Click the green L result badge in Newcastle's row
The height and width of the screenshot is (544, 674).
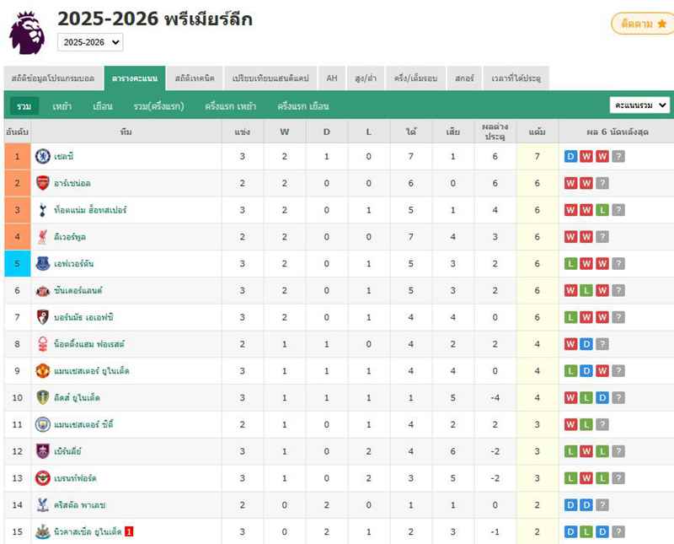pyautogui.click(x=586, y=531)
